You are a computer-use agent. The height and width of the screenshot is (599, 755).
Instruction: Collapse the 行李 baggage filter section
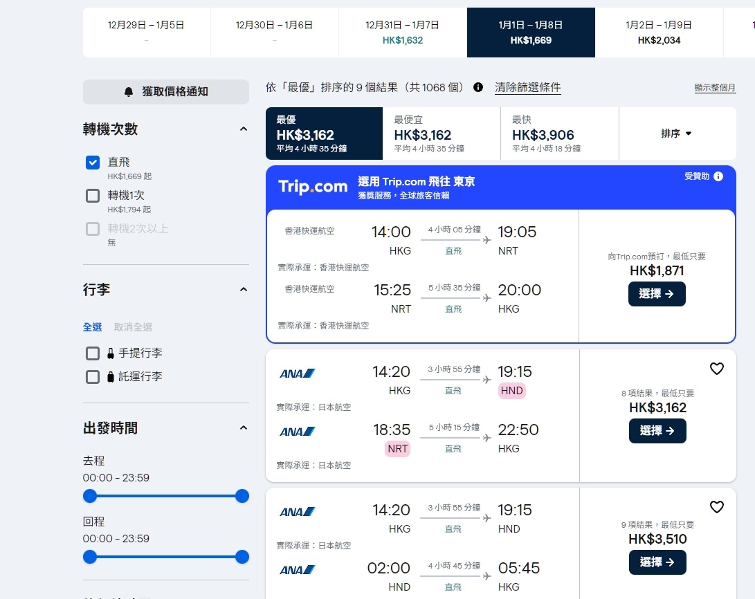click(x=243, y=290)
